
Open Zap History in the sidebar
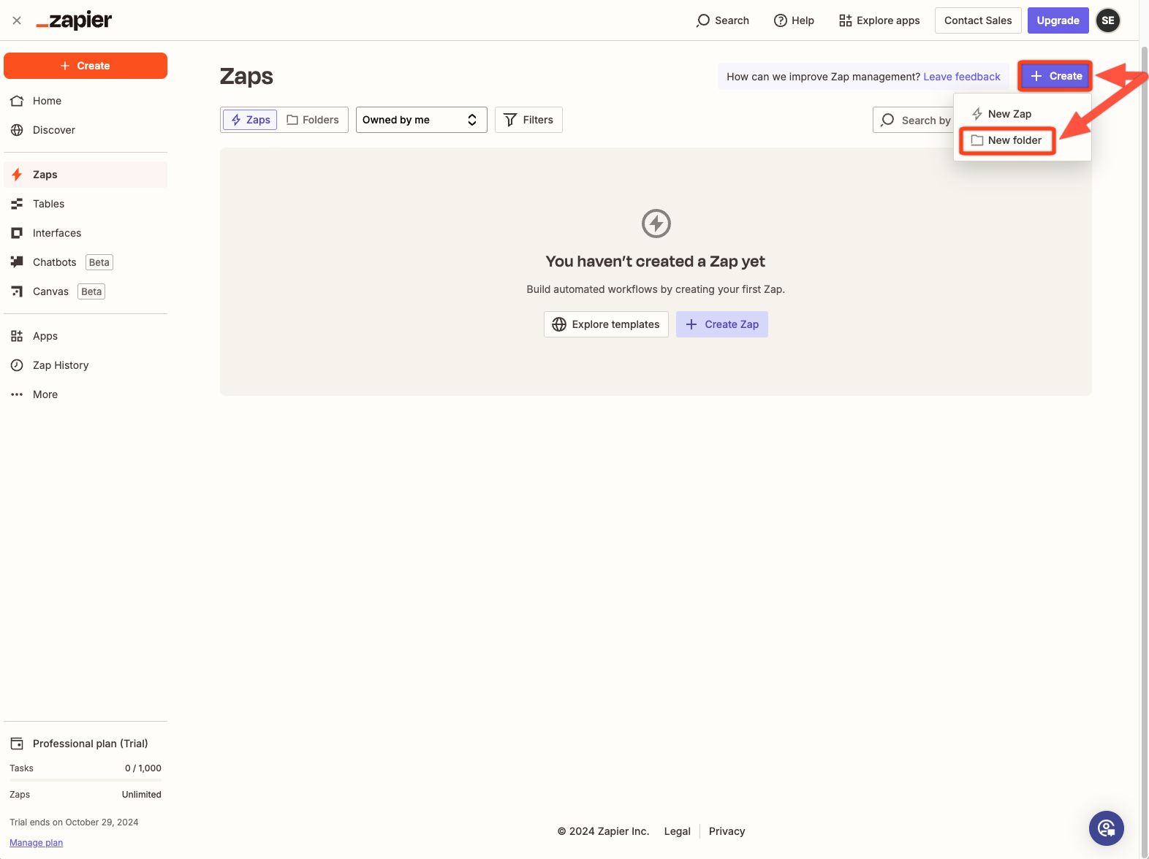click(86, 365)
